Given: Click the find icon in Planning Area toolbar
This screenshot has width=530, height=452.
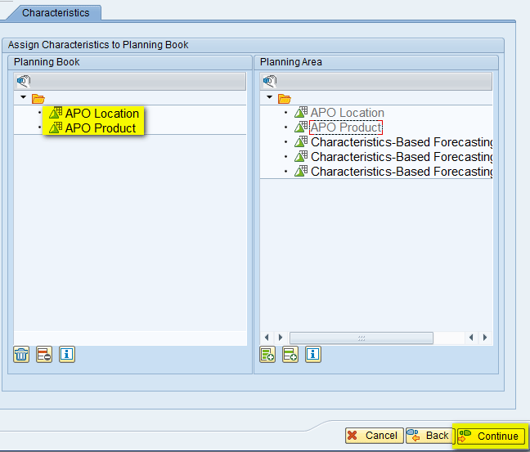Looking at the screenshot, I should click(x=270, y=81).
